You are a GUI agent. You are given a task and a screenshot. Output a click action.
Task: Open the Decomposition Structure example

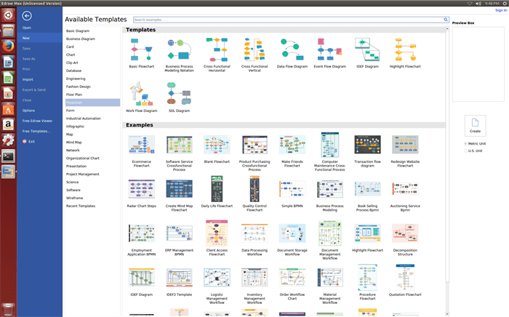[x=405, y=233]
